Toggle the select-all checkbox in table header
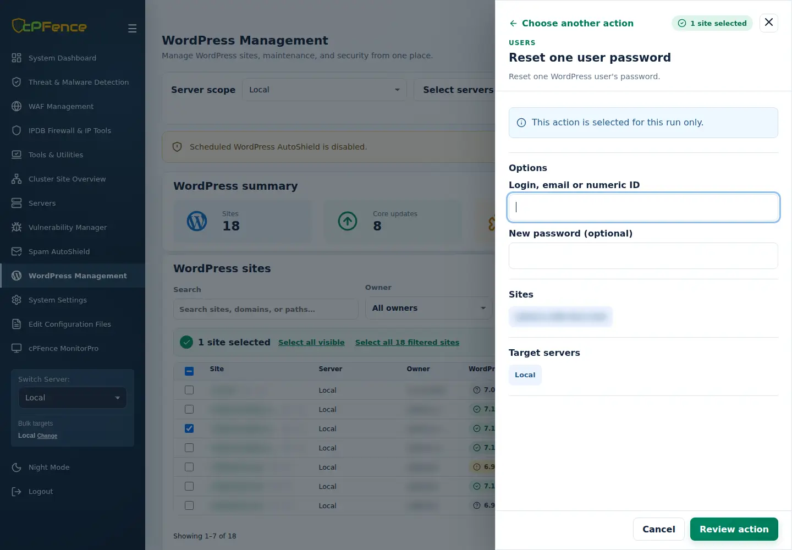792x550 pixels. pos(189,371)
